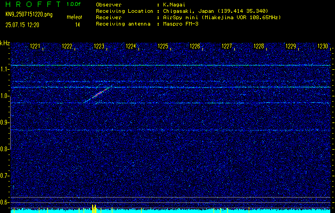This screenshot has width=335, height=213.
Task: Click the 1230 time axis label
Action: (x=323, y=46)
